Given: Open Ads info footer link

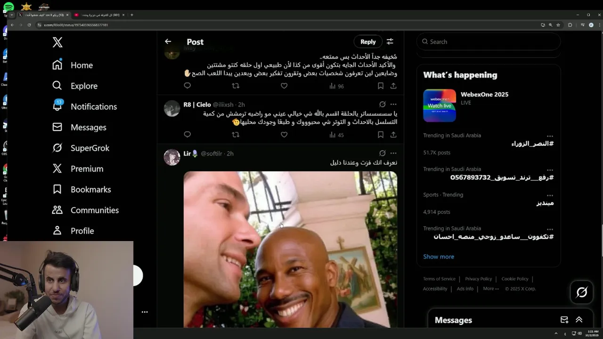Looking at the screenshot, I should (465, 289).
